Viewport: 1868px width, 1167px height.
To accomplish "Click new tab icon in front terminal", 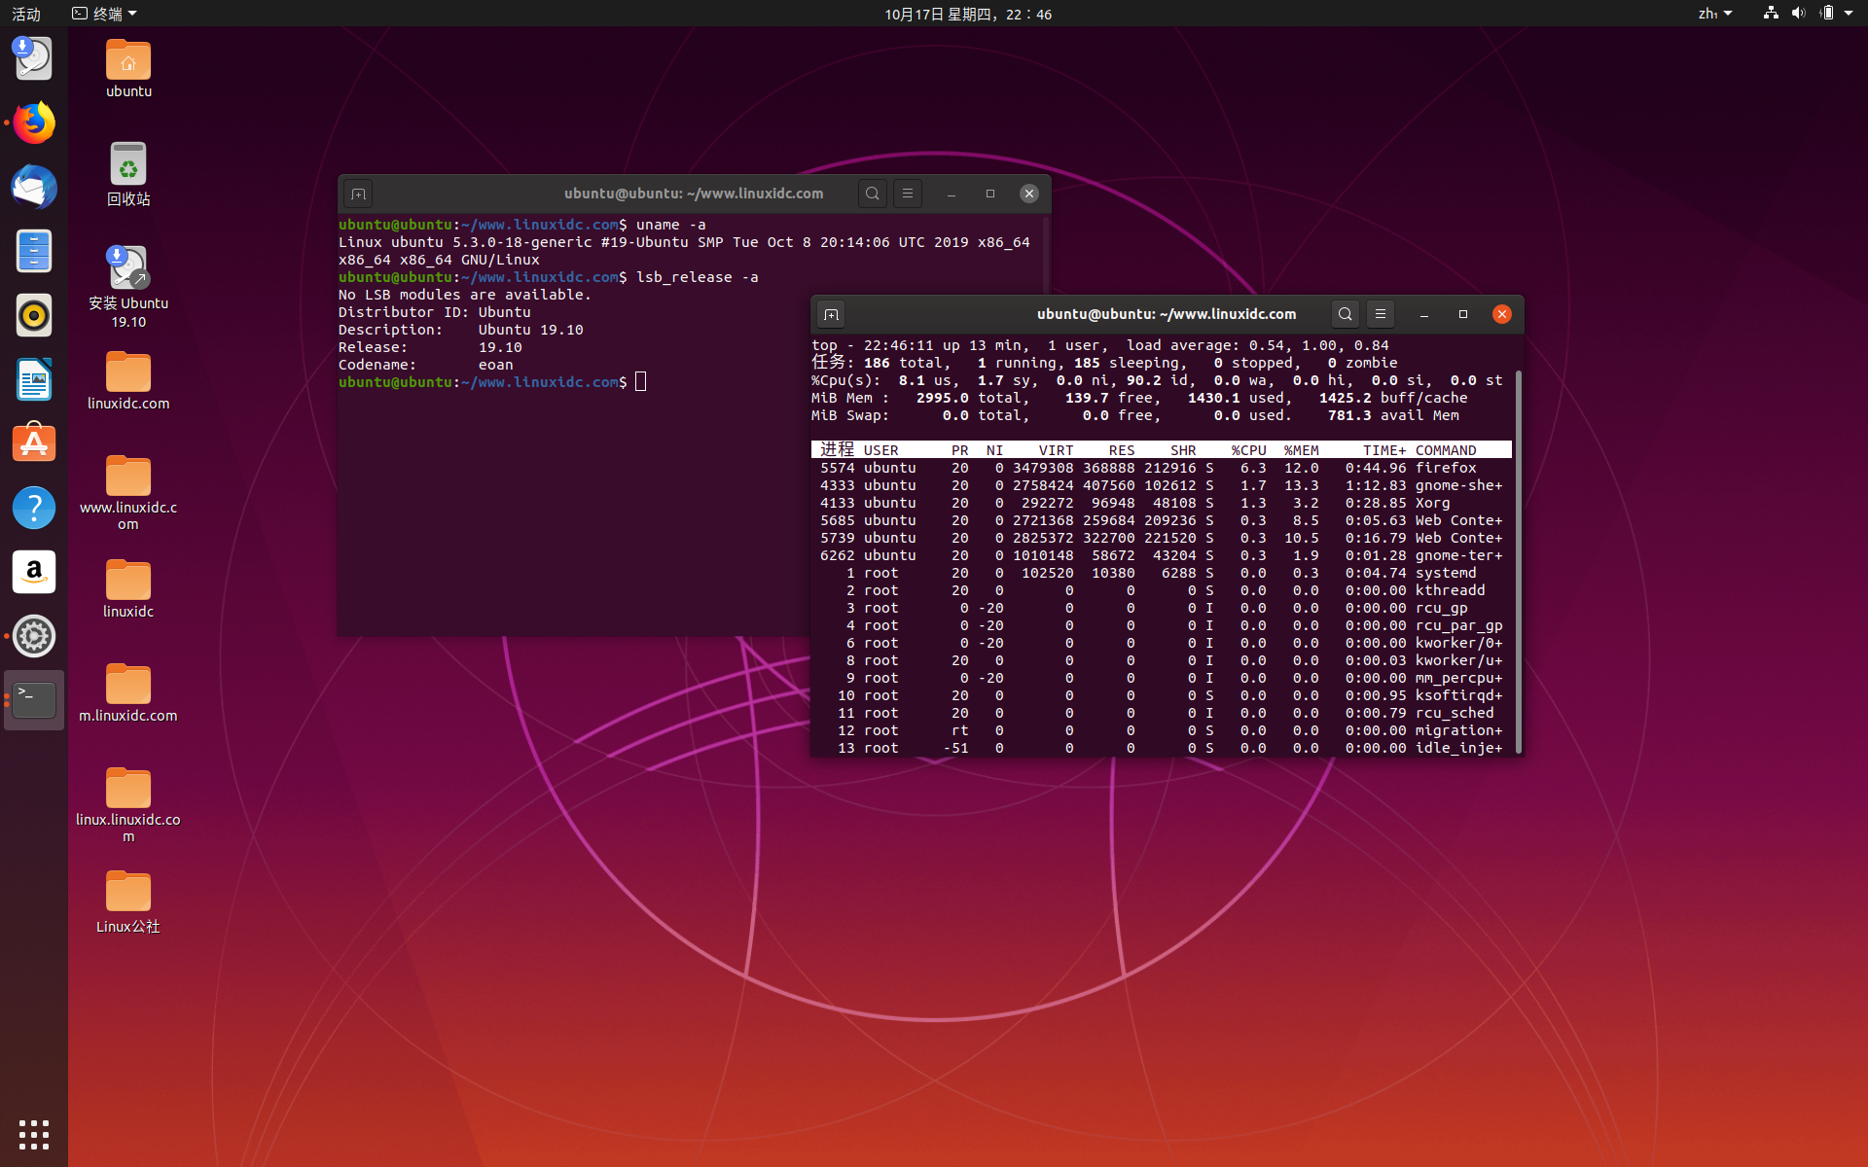I will pyautogui.click(x=831, y=314).
